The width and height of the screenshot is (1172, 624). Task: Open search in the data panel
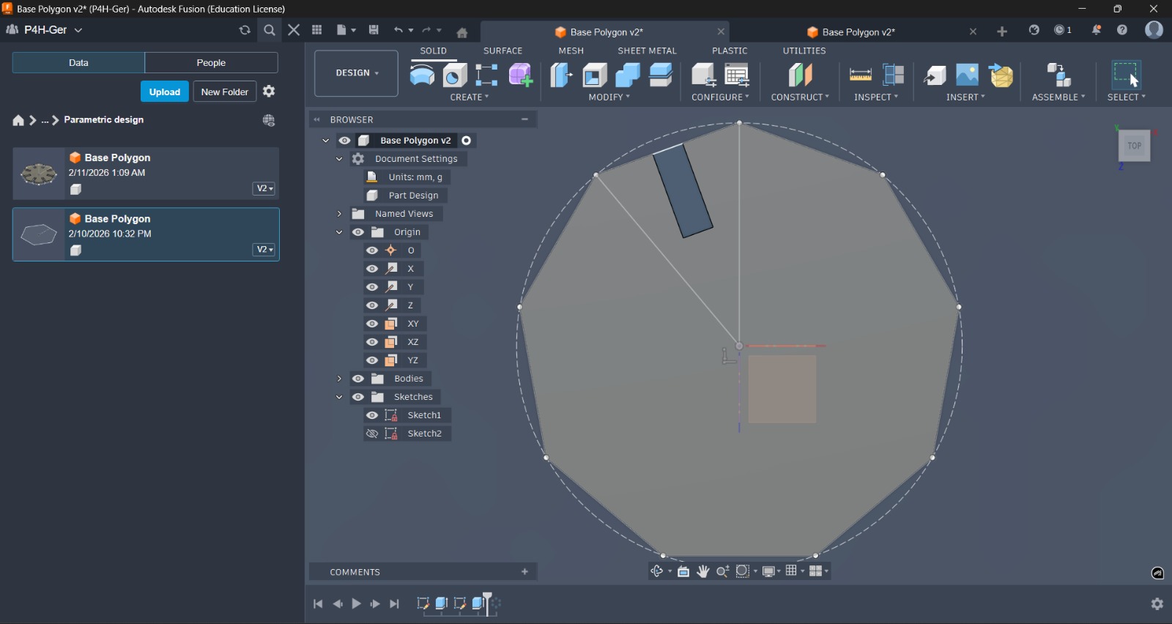pos(270,30)
